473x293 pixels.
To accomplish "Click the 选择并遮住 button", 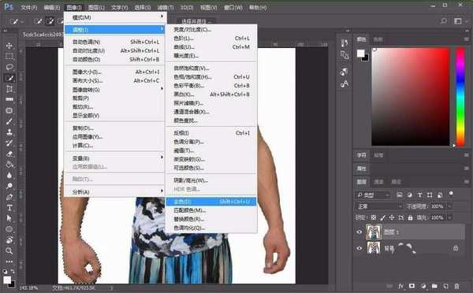I will tap(196, 21).
